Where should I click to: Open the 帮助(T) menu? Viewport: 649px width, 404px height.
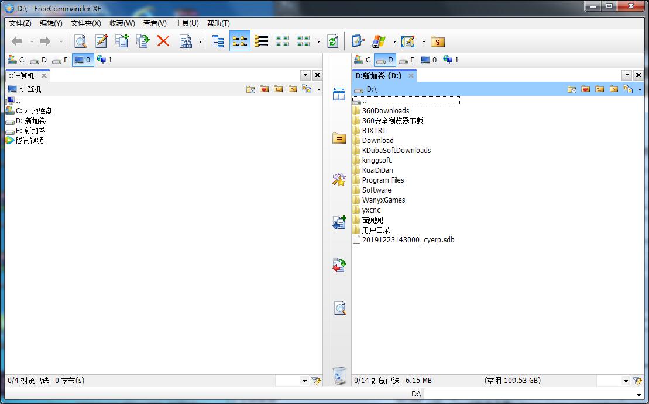(x=218, y=23)
